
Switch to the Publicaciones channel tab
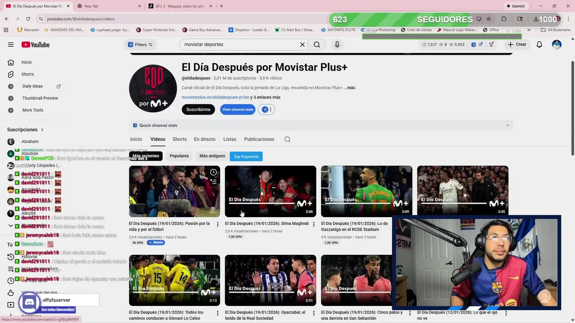click(x=259, y=140)
